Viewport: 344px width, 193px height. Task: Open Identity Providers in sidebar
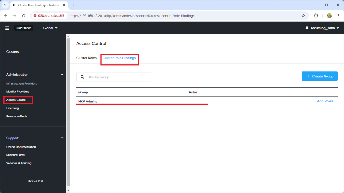[18, 91]
